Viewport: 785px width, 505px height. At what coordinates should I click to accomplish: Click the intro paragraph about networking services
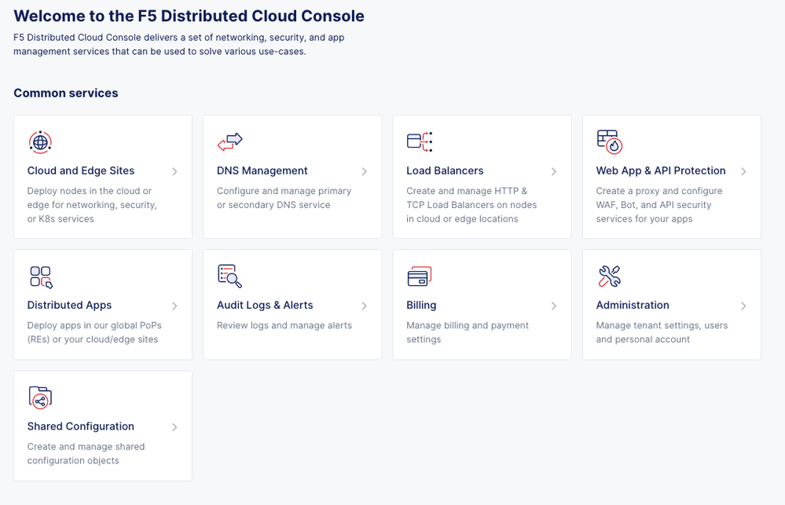tap(178, 44)
